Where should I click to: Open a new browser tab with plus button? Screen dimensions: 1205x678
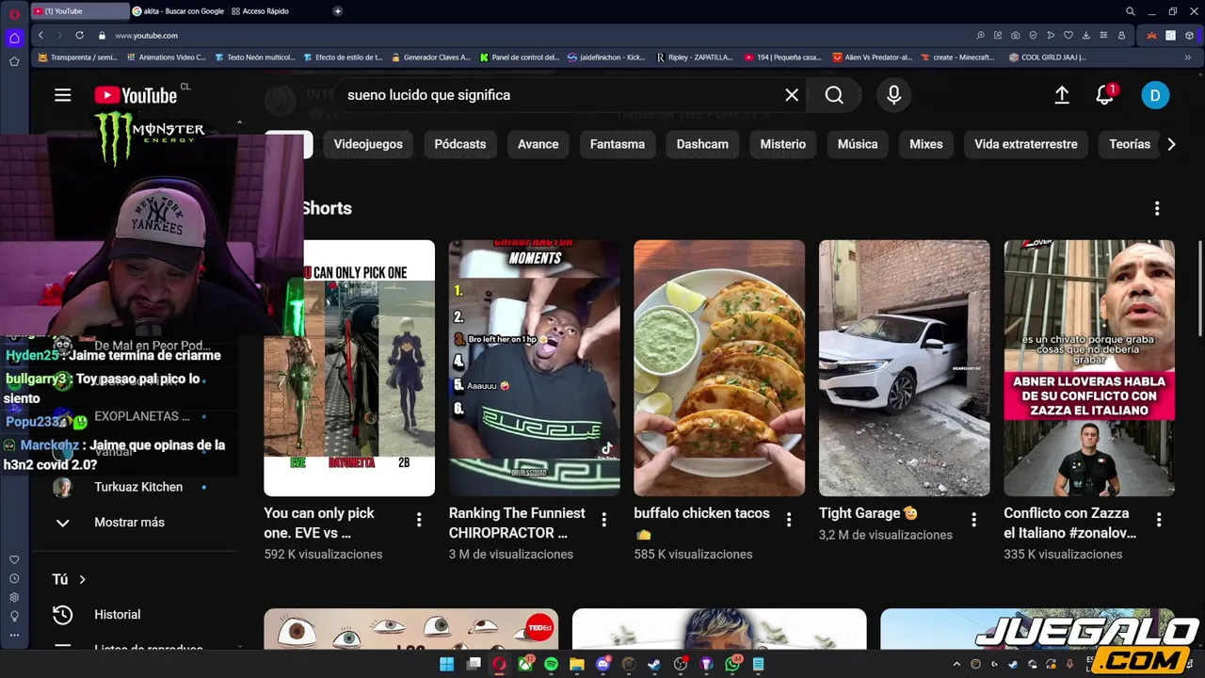point(337,11)
